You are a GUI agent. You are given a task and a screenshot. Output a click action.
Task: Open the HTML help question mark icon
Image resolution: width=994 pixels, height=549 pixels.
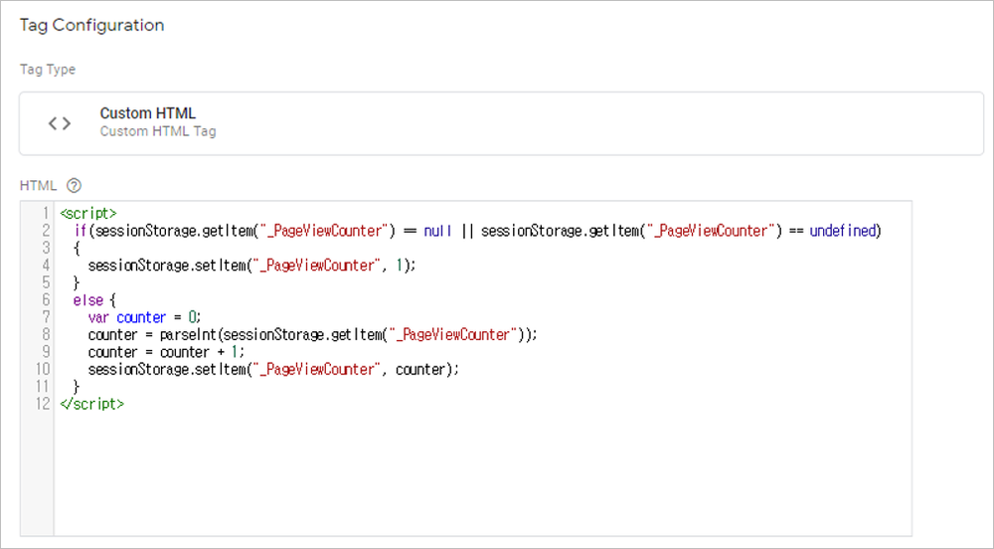coord(75,186)
